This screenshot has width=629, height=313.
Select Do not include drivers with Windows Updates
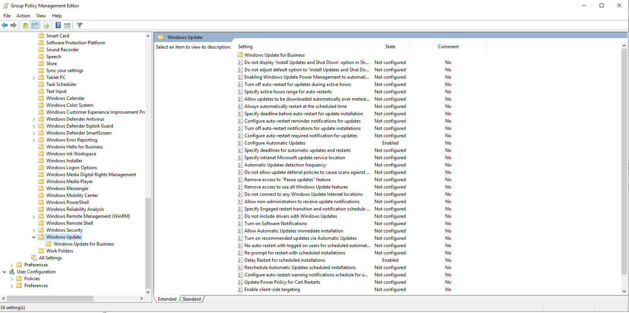click(291, 216)
